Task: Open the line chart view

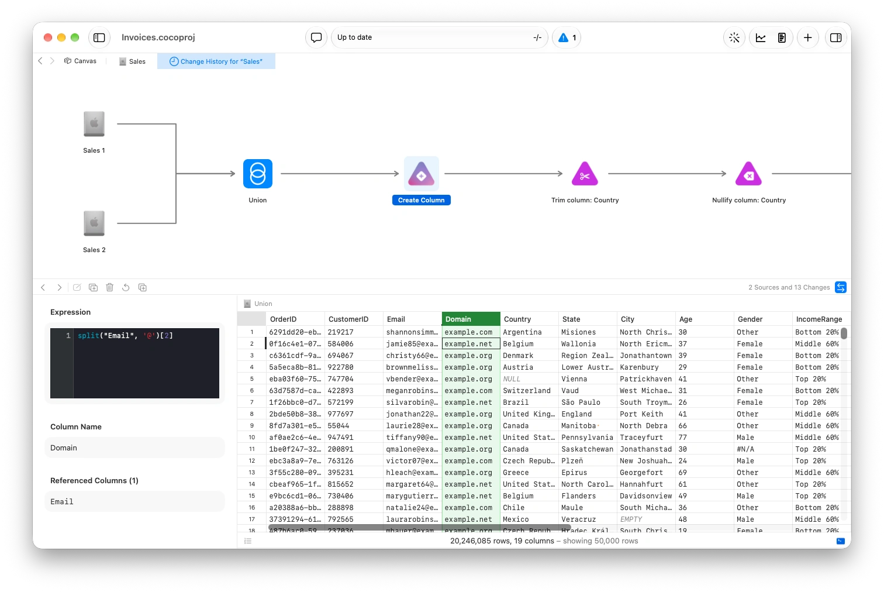Action: 761,37
